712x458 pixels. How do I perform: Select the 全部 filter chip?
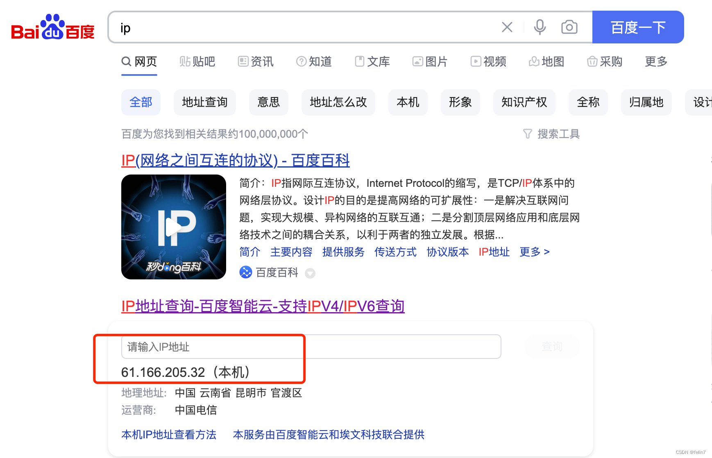click(x=141, y=102)
